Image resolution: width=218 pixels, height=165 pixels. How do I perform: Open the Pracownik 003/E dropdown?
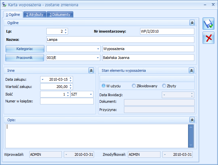(x=98, y=58)
